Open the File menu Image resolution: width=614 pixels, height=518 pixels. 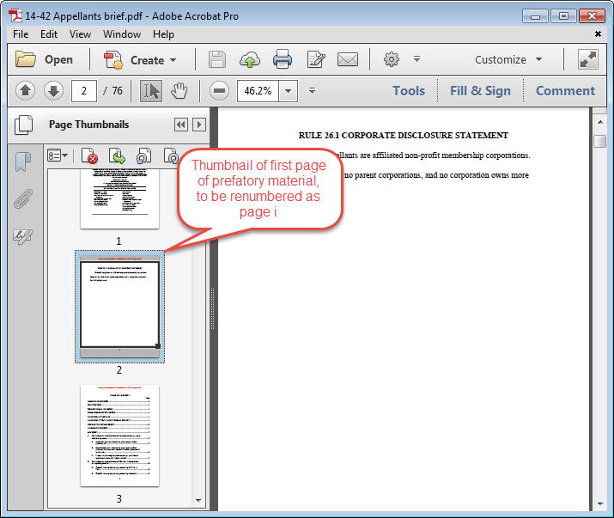21,34
